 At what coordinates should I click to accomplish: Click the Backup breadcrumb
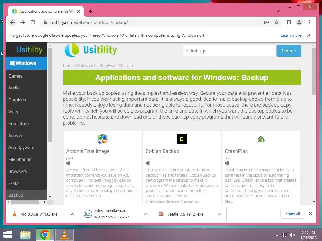(126, 66)
